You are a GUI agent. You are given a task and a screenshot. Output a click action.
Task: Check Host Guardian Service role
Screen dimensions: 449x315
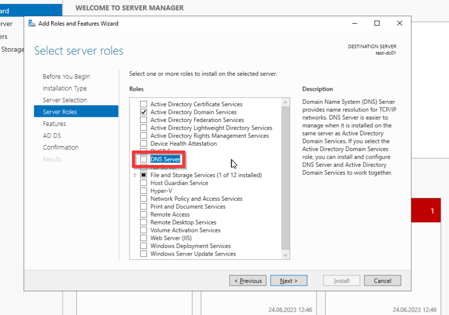coord(144,183)
